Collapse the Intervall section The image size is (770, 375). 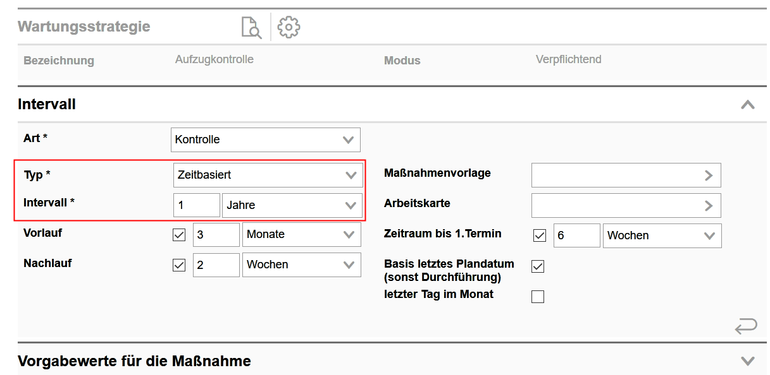[747, 105]
